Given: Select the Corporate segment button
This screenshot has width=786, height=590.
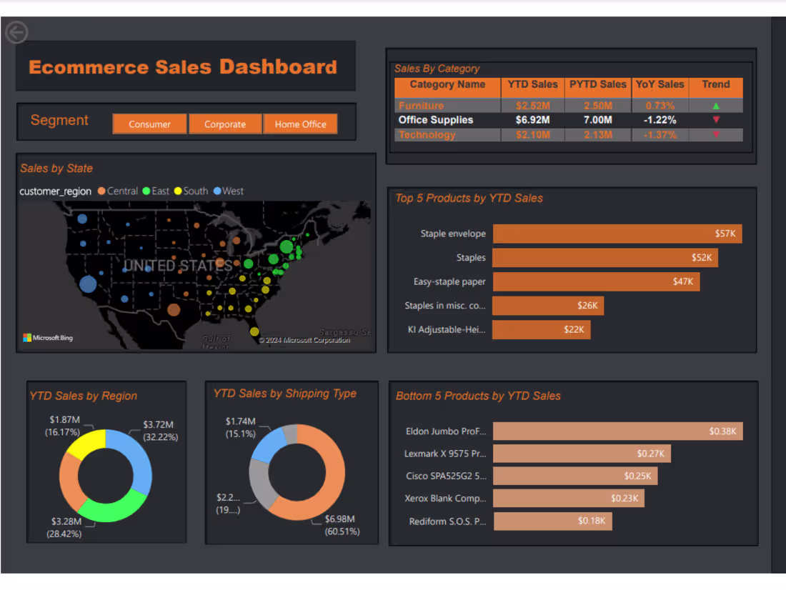Looking at the screenshot, I should pos(225,124).
